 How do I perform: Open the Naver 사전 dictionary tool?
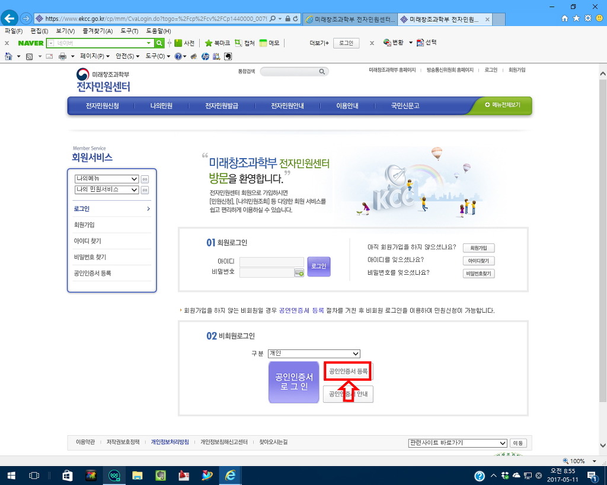(x=184, y=43)
